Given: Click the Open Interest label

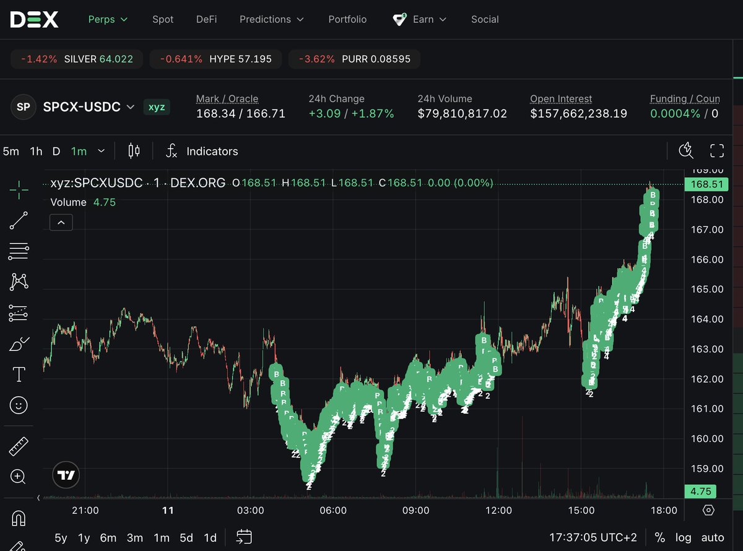Looking at the screenshot, I should point(561,98).
